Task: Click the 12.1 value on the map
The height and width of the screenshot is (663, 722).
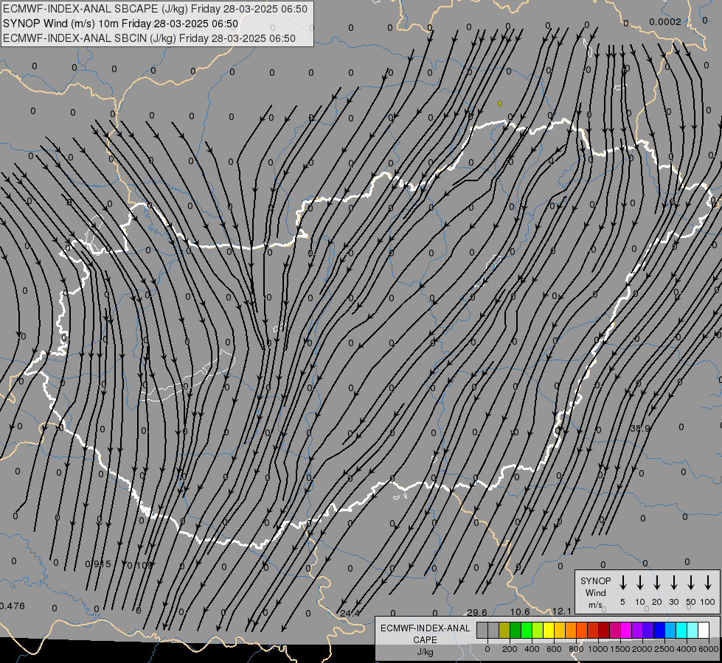Action: (x=562, y=611)
